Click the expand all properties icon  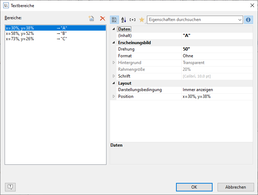(133, 20)
